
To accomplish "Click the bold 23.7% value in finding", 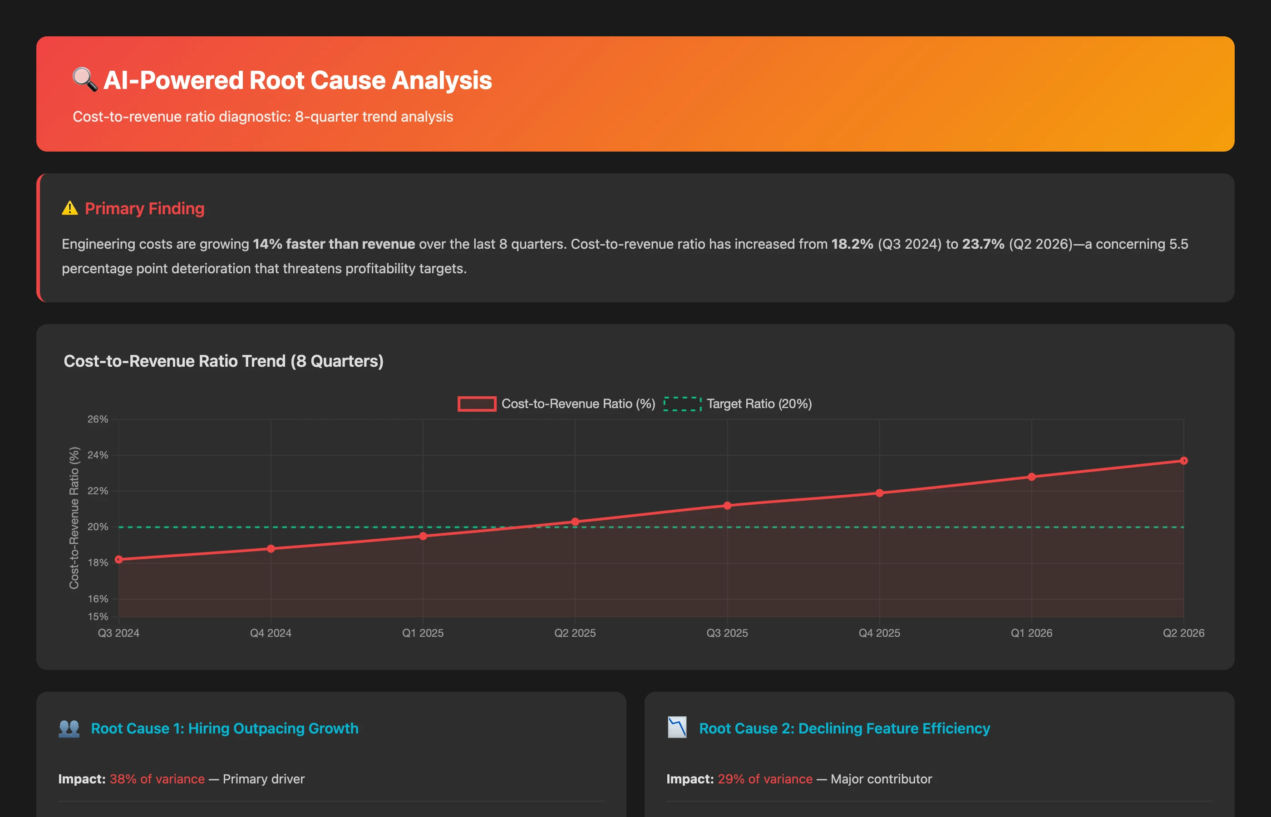I will point(983,244).
